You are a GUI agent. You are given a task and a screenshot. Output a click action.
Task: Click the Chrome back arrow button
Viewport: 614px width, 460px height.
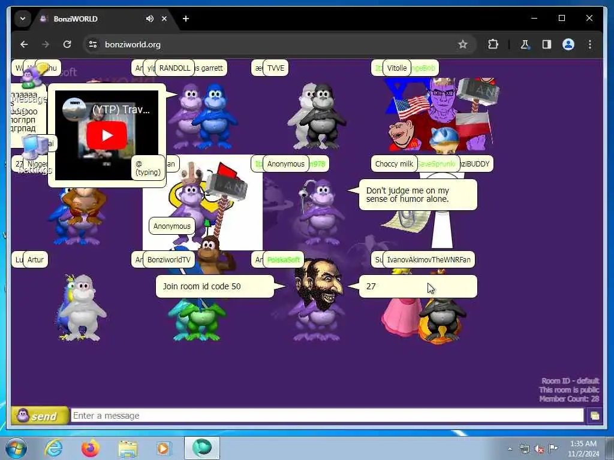[x=24, y=44]
